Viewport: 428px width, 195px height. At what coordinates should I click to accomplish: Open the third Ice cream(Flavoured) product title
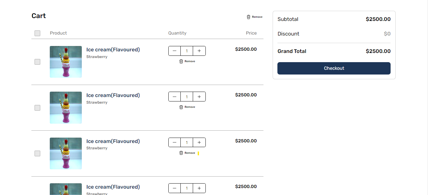tap(113, 141)
